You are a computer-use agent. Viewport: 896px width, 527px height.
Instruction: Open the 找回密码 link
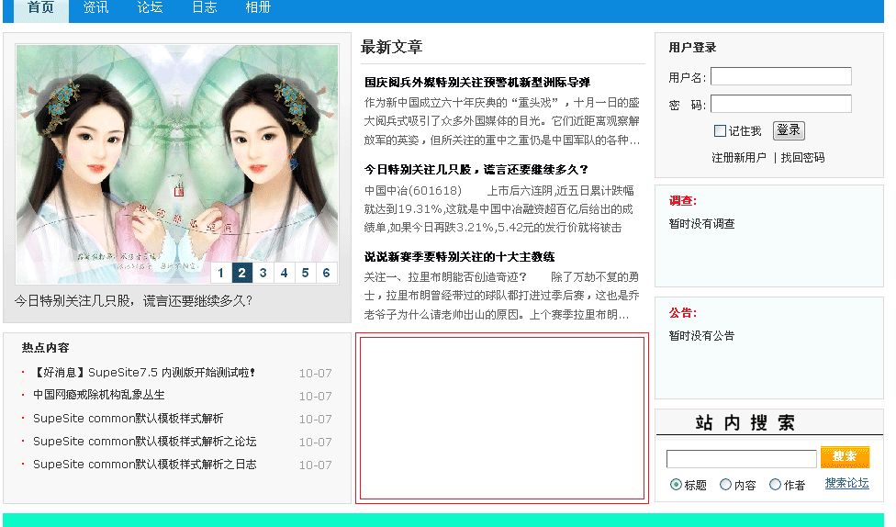802,158
